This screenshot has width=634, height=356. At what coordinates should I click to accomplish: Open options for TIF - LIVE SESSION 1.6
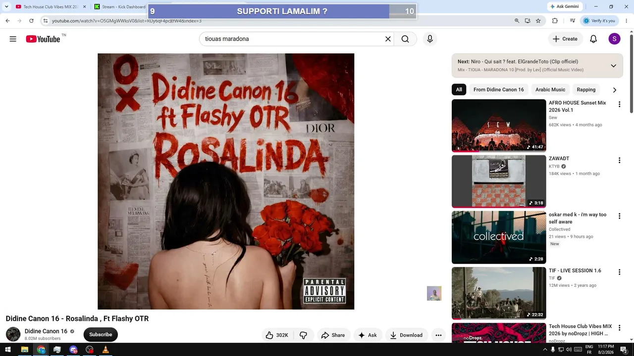tap(619, 272)
